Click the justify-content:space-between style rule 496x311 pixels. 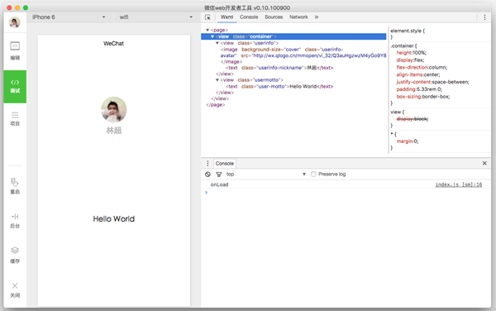coord(432,82)
